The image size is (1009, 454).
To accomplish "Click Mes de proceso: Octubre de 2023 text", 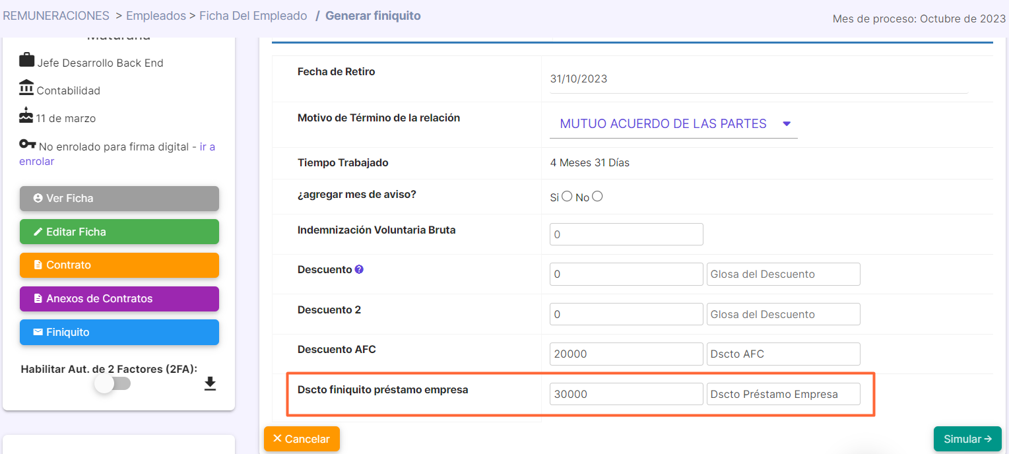I will point(919,18).
